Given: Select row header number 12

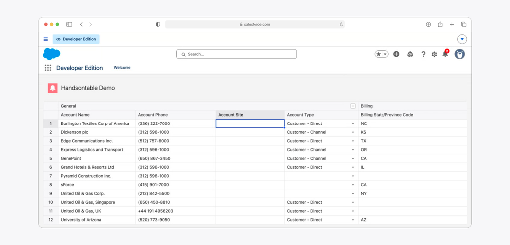Looking at the screenshot, I should coord(51,220).
